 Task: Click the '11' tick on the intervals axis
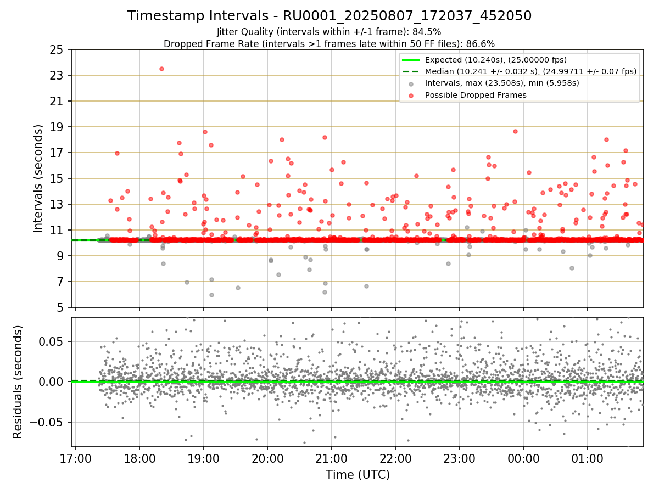pos(57,231)
